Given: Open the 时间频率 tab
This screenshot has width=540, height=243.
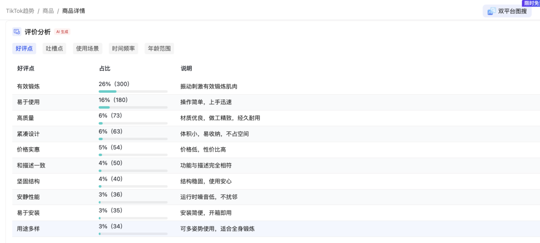Looking at the screenshot, I should tap(123, 48).
